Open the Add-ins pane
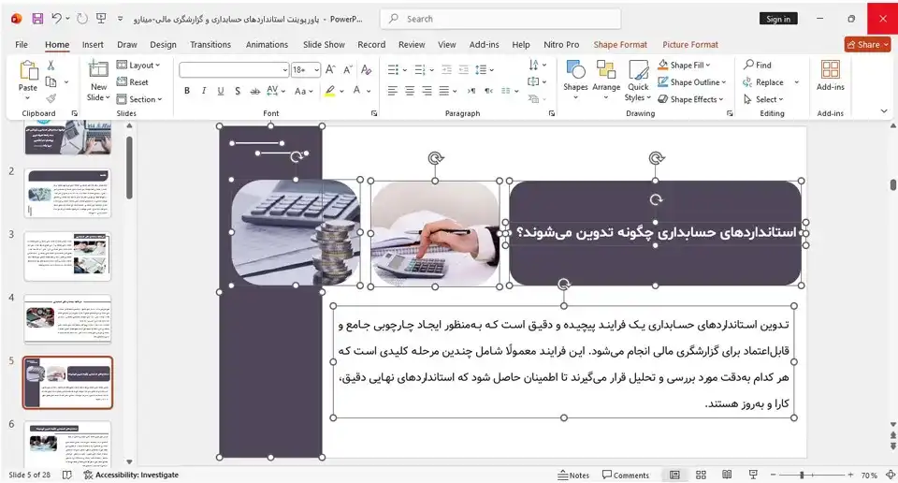Image resolution: width=898 pixels, height=483 pixels. point(830,76)
